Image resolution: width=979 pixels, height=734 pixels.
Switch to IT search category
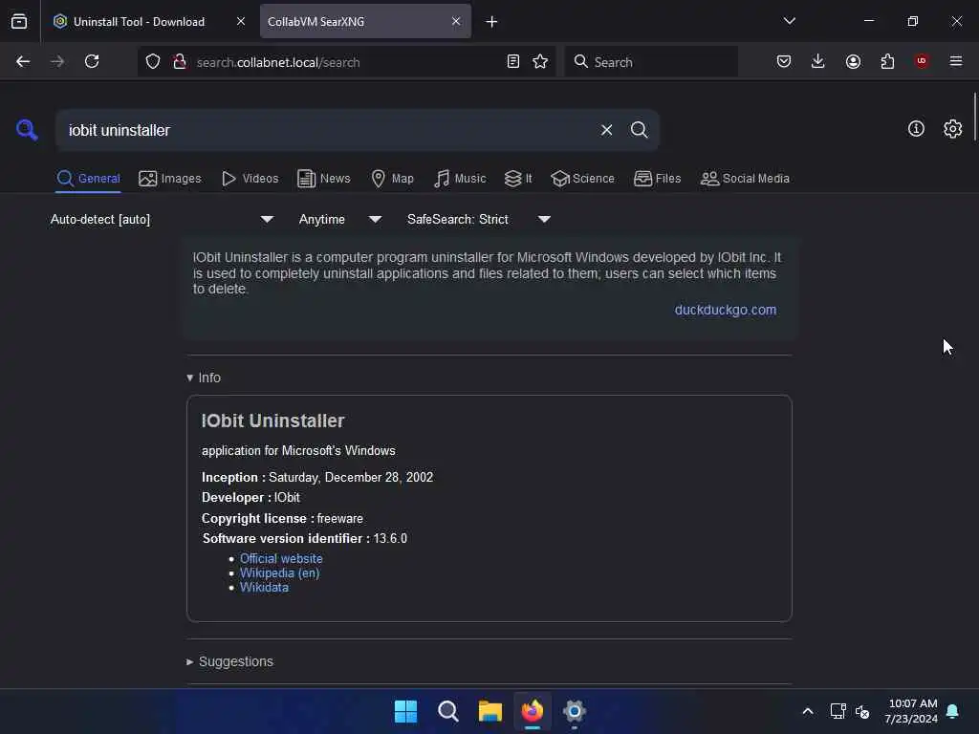pos(518,179)
